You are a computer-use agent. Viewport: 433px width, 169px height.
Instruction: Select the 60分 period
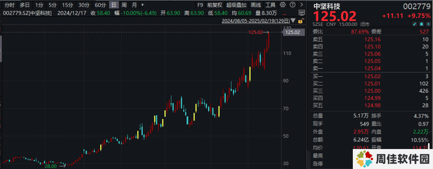click(x=100, y=5)
